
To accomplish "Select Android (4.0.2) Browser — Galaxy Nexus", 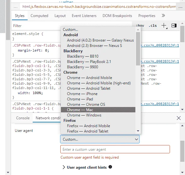I will point(98,40).
